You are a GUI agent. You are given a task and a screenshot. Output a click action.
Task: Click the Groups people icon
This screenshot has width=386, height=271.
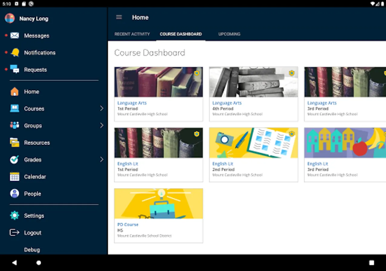[x=14, y=126]
